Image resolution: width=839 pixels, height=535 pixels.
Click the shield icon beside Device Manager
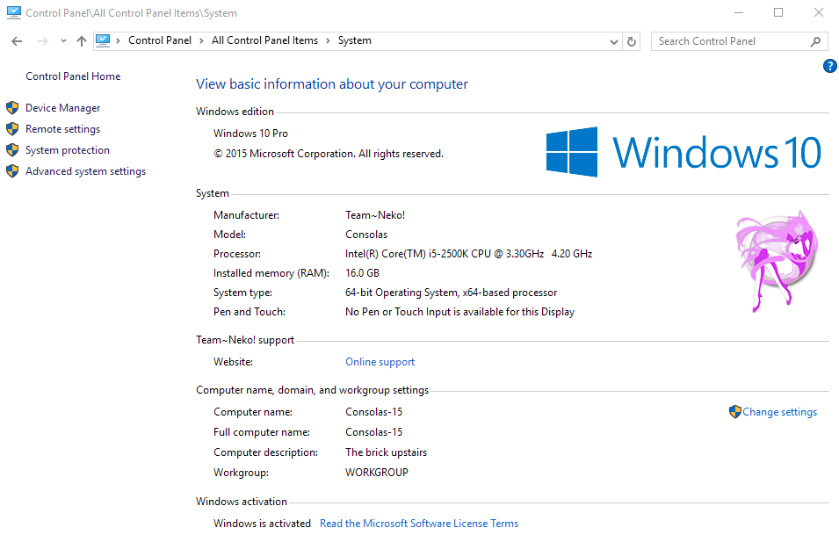point(12,108)
